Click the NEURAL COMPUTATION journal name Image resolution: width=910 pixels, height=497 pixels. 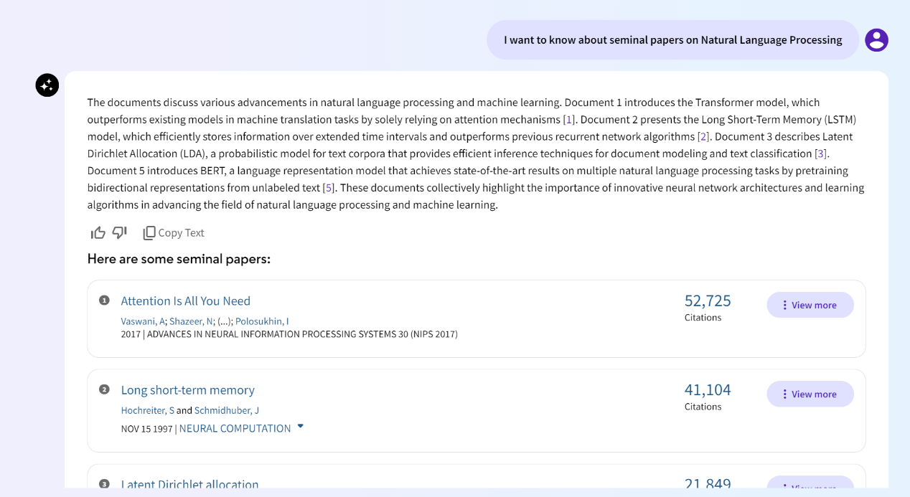click(235, 428)
